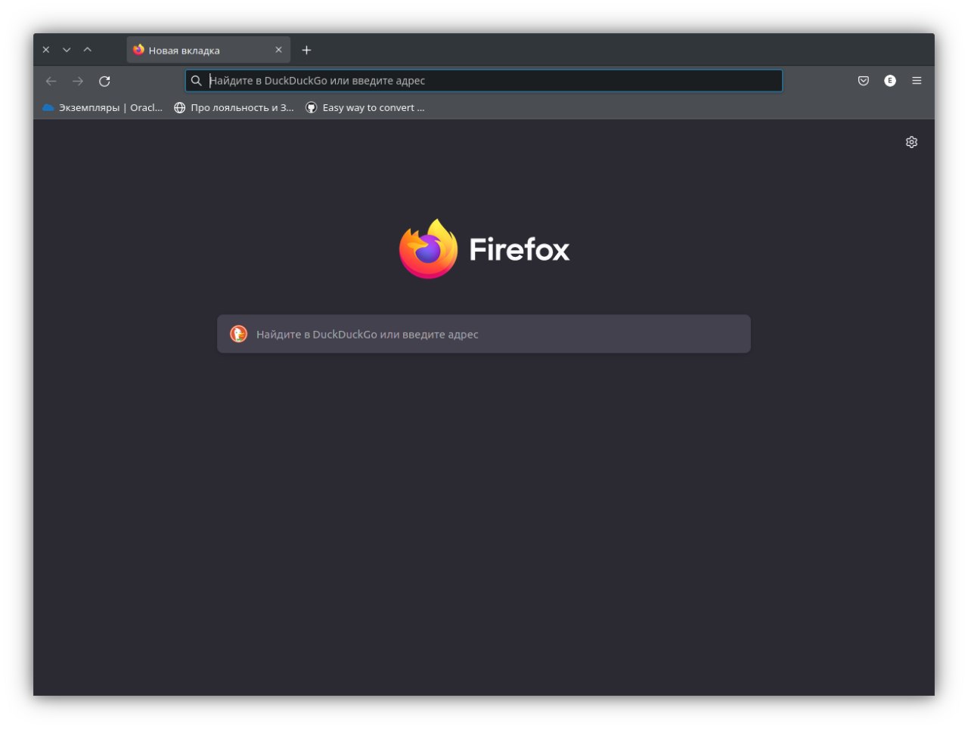Viewport: 968px width, 729px height.
Task: Maximize window using up chevron
Action: click(x=88, y=50)
